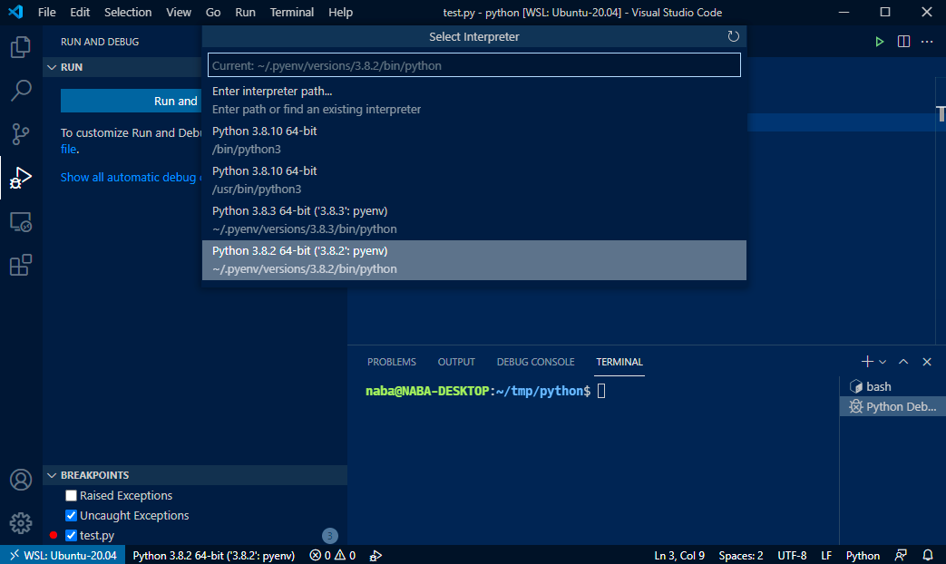
Task: Open Remote Explorer icon in activity bar
Action: coord(20,221)
